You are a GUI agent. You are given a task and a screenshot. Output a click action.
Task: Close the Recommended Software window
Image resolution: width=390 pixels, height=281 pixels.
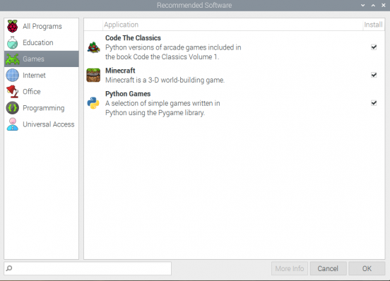[x=383, y=5]
